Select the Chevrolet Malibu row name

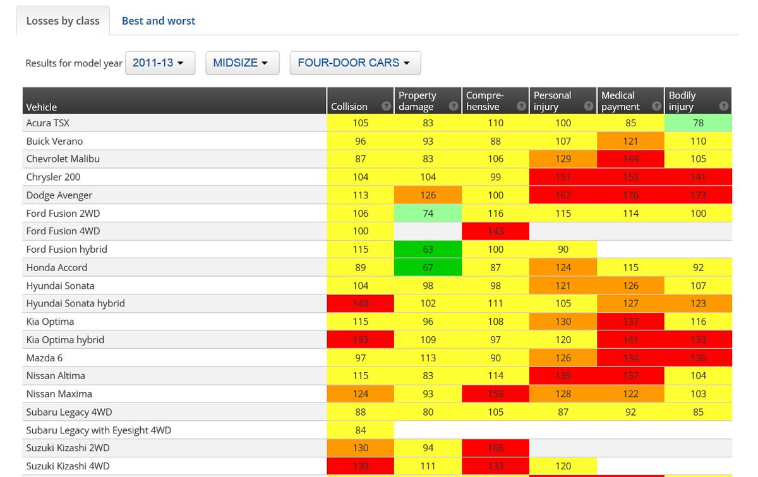(63, 159)
